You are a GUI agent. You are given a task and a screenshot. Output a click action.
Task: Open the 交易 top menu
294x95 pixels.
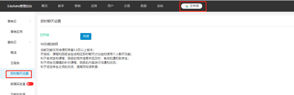[127, 6]
